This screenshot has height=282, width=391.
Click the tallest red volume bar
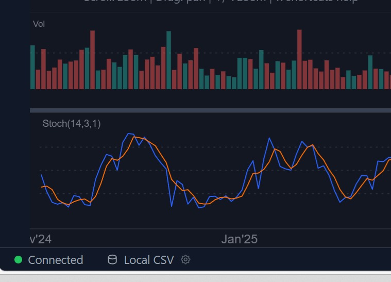click(x=299, y=59)
